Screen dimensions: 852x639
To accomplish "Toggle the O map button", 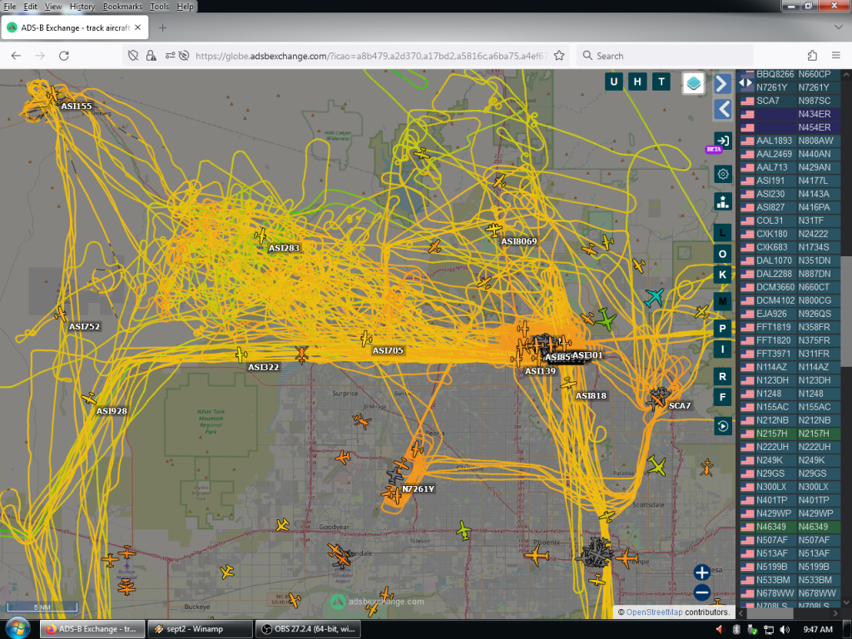I will pos(723,254).
